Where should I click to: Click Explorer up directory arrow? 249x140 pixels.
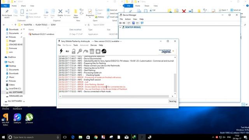(16, 25)
